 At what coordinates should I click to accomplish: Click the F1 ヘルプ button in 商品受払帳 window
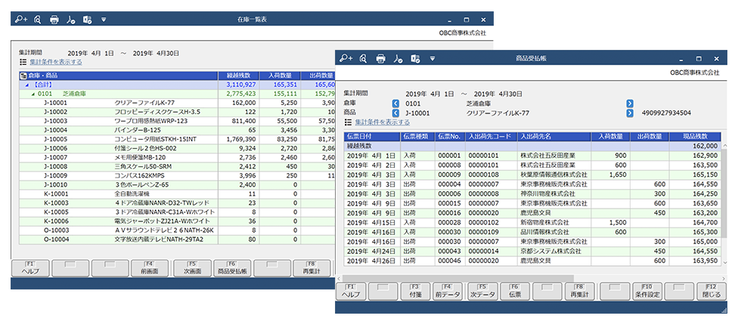(x=351, y=292)
